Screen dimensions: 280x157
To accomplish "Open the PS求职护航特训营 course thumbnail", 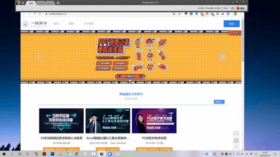I will click(154, 121).
